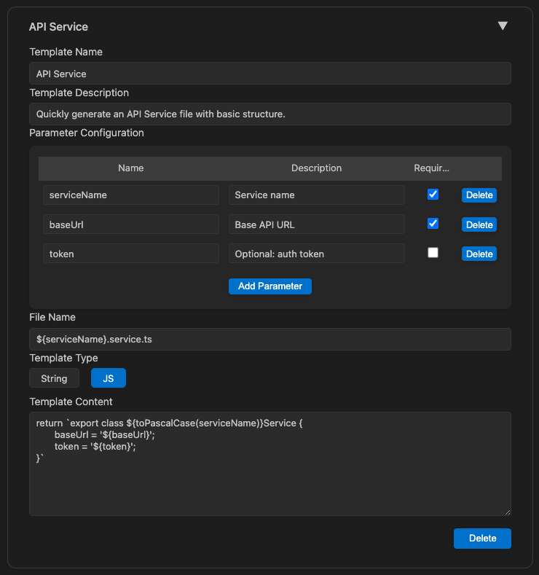Edit the Template Description field
This screenshot has height=575, width=539.
[270, 114]
